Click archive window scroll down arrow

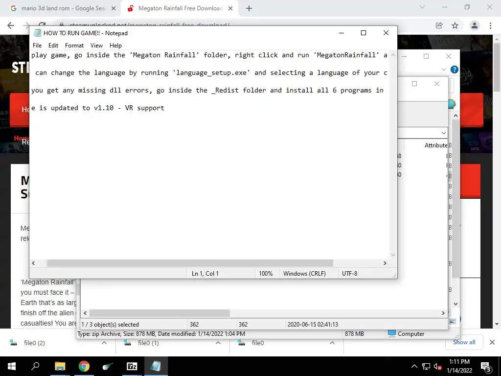(x=456, y=304)
